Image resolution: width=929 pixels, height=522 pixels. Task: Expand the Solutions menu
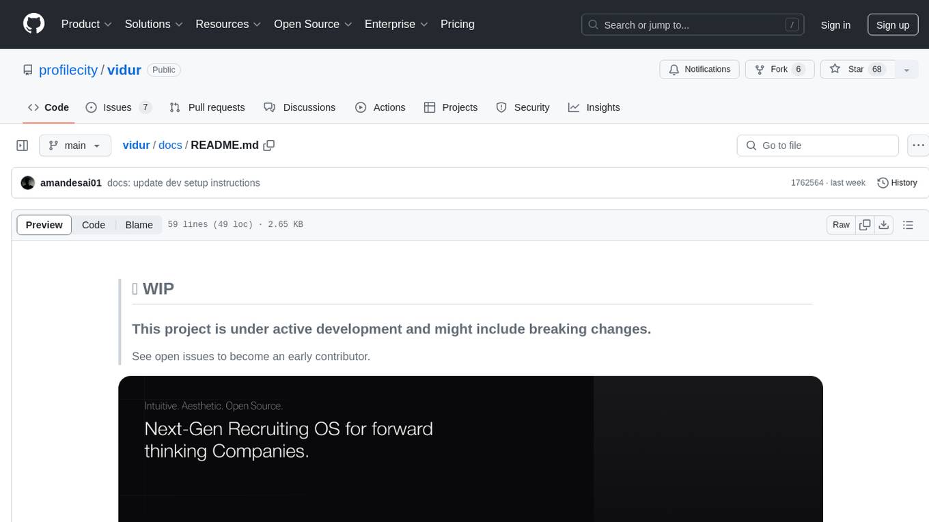(154, 24)
